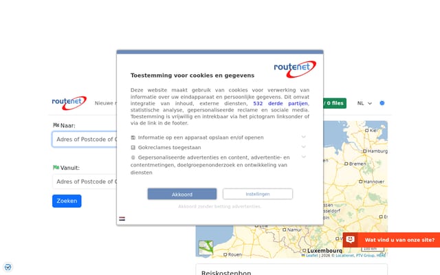Focus the Naar address input field

85,139
